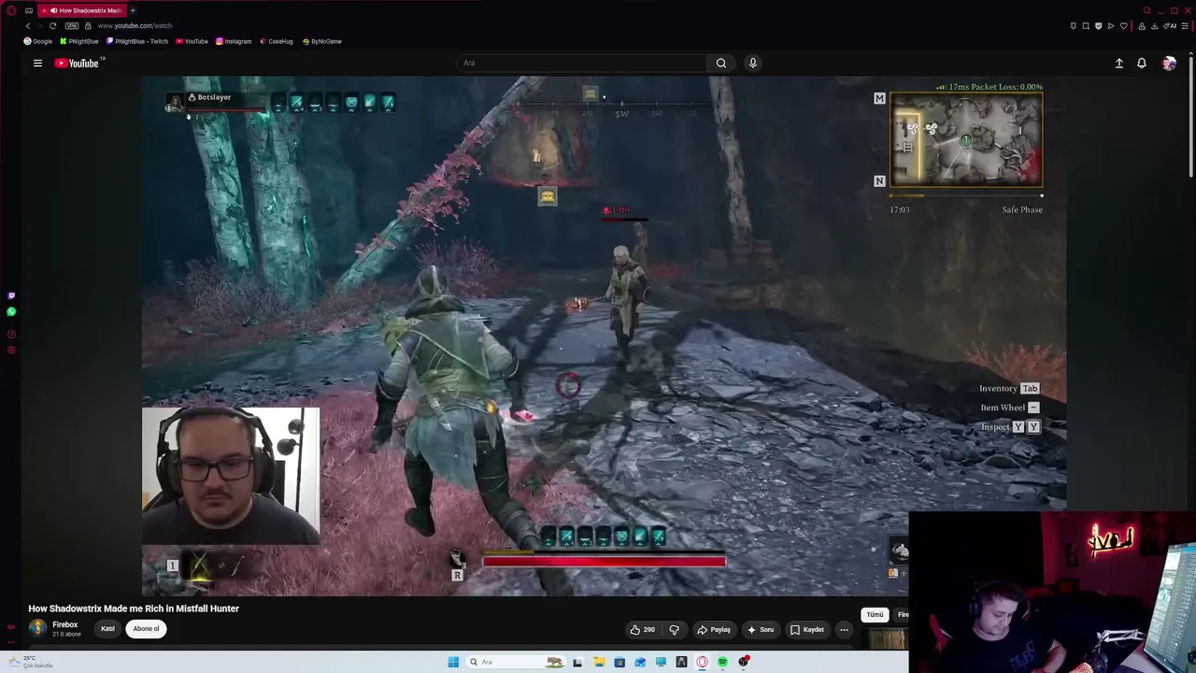Take a snapshot with Opera's capture icon
This screenshot has height=673, width=1196.
point(1086,26)
